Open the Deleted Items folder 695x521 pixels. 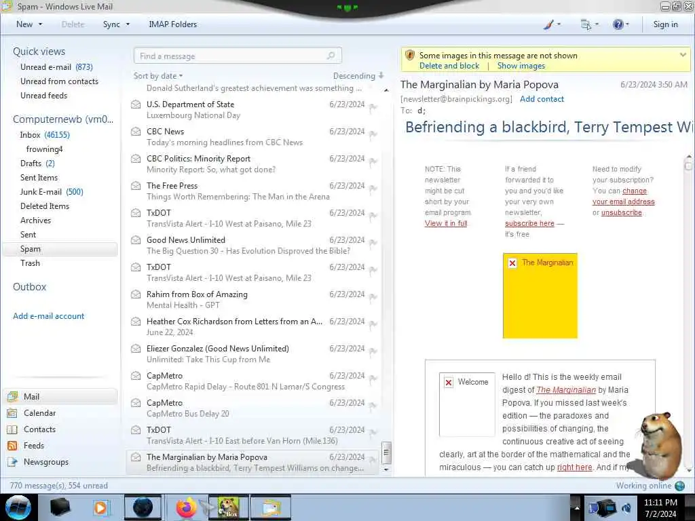[44, 206]
